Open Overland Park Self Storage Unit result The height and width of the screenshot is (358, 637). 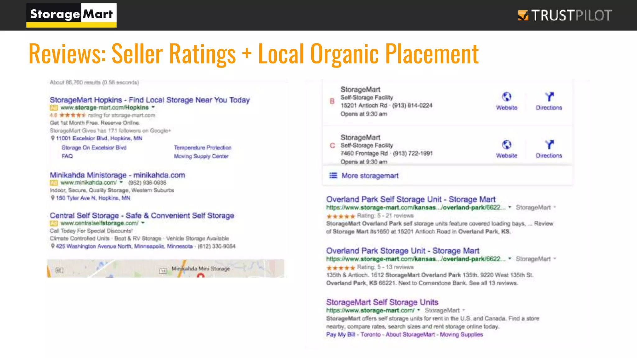[x=411, y=199]
